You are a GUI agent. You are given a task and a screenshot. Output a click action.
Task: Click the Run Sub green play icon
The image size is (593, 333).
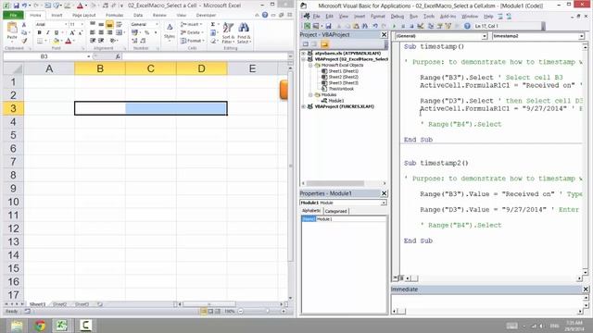(x=394, y=26)
